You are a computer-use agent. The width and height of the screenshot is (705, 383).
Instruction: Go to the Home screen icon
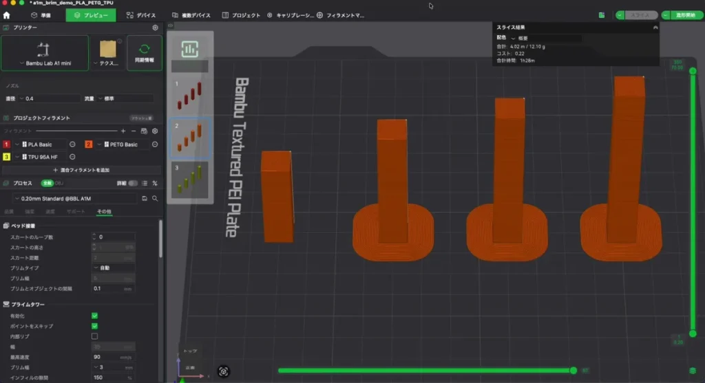pyautogui.click(x=6, y=15)
